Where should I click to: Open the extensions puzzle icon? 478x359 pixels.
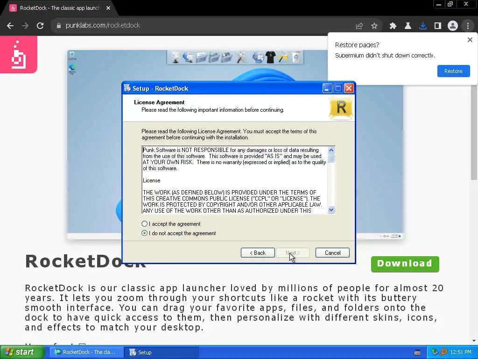[x=393, y=26]
